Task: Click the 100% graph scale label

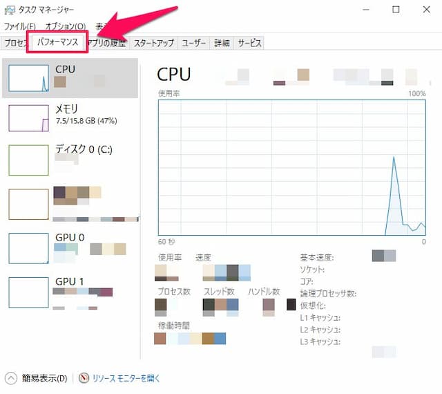Action: click(x=417, y=93)
